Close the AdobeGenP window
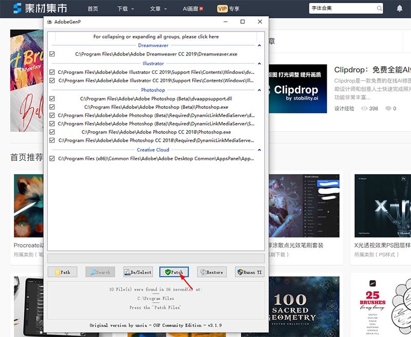 (x=260, y=22)
